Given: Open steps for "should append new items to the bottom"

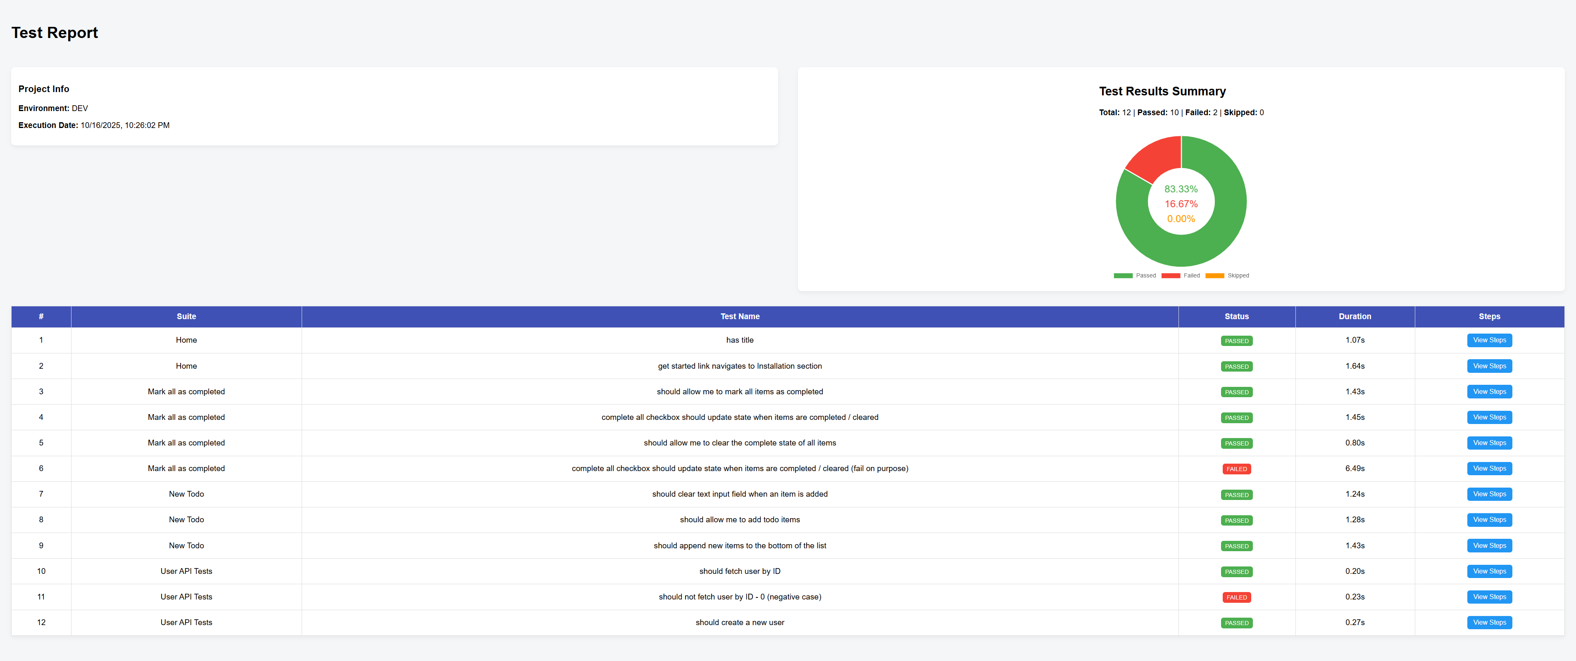Looking at the screenshot, I should click(x=1489, y=545).
